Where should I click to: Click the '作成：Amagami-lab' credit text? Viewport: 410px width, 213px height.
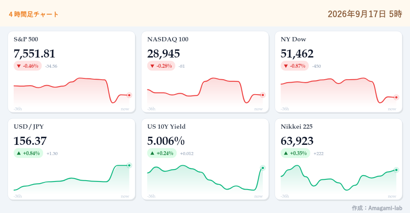[377, 208]
